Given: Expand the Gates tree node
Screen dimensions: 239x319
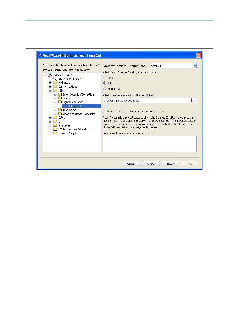Looking at the screenshot, I should coord(50,117).
